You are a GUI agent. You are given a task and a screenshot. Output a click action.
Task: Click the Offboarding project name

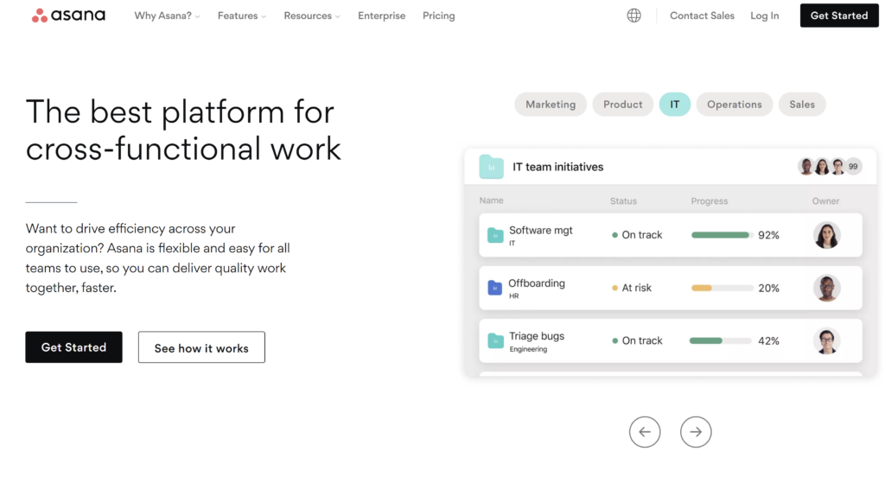[536, 283]
